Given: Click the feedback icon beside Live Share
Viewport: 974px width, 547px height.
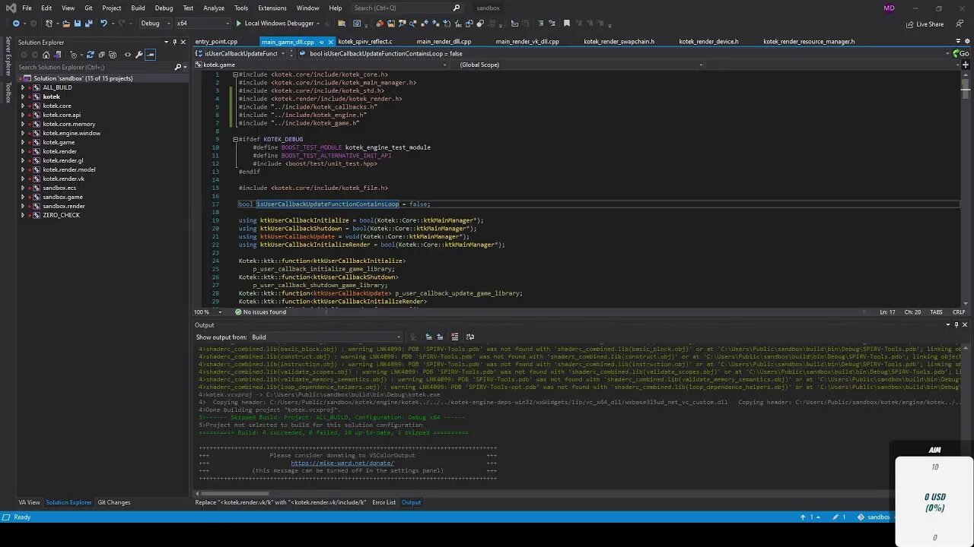Looking at the screenshot, I should click(x=960, y=24).
